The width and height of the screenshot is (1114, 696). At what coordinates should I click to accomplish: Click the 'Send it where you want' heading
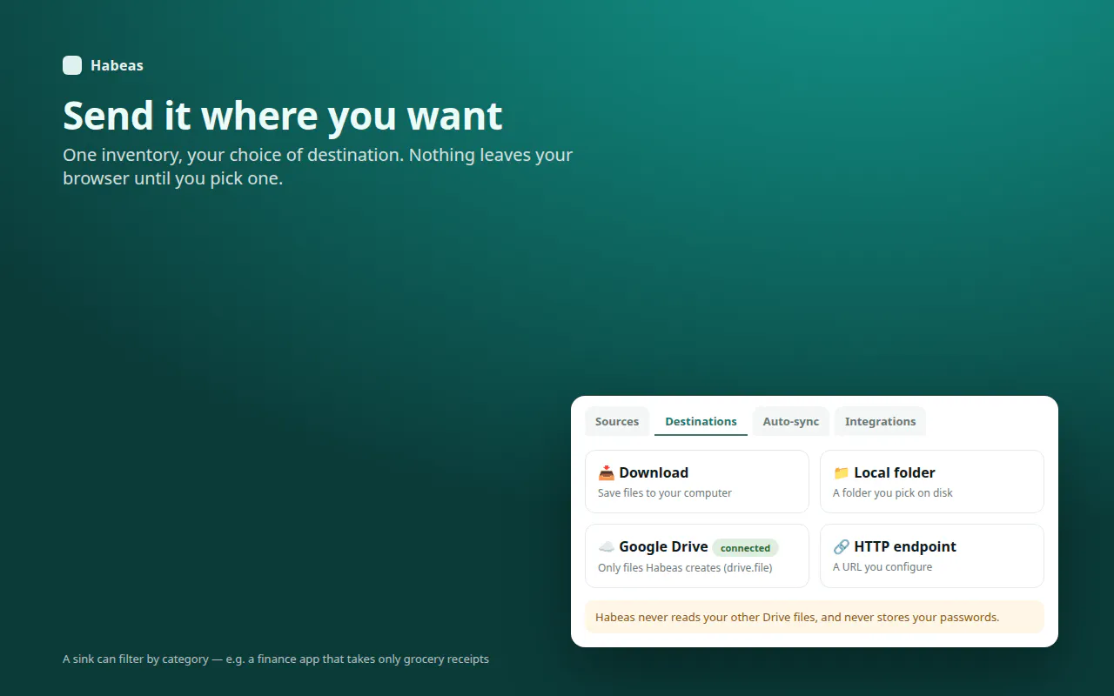[283, 116]
